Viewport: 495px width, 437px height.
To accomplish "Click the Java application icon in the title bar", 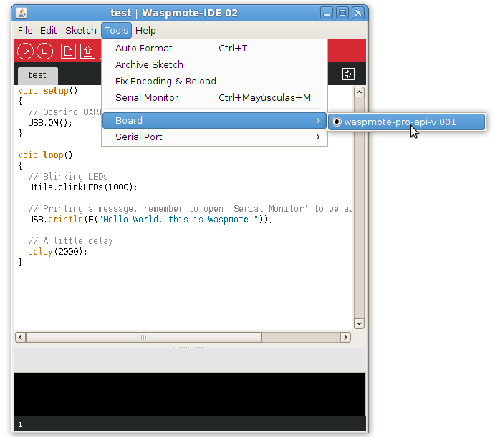I will coord(21,13).
